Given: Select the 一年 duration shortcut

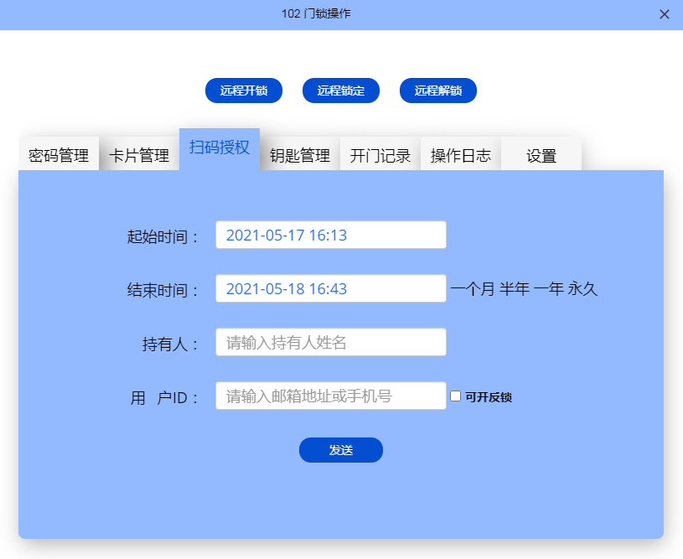Looking at the screenshot, I should pos(549,289).
